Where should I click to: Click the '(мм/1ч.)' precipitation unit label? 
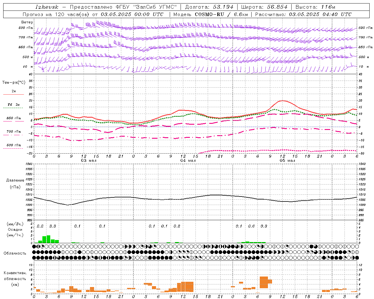point(15,235)
